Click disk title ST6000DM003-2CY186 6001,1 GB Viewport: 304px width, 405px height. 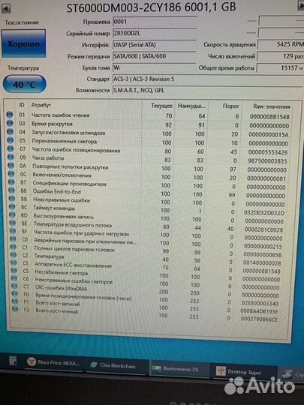pyautogui.click(x=151, y=7)
